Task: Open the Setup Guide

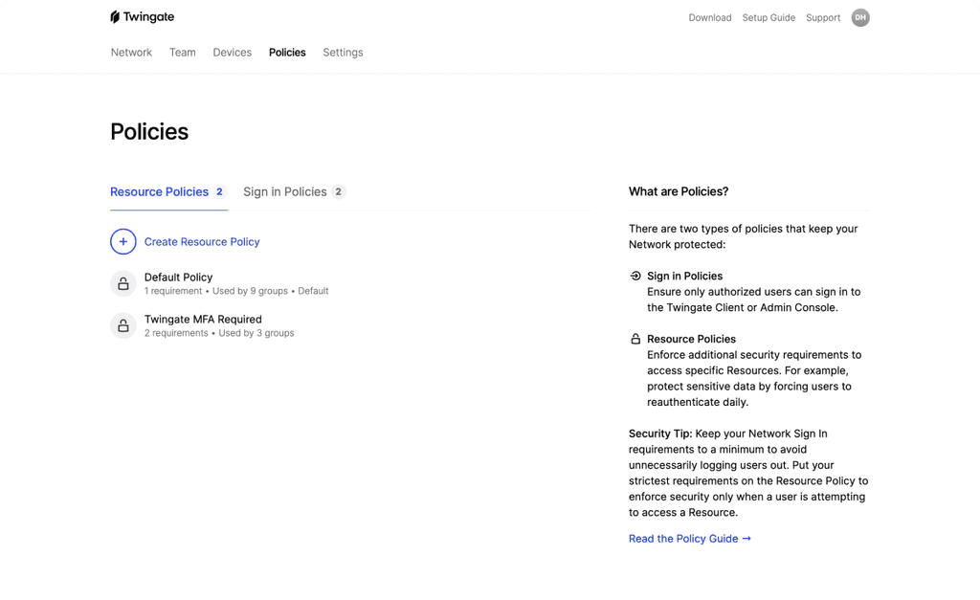Action: tap(768, 17)
